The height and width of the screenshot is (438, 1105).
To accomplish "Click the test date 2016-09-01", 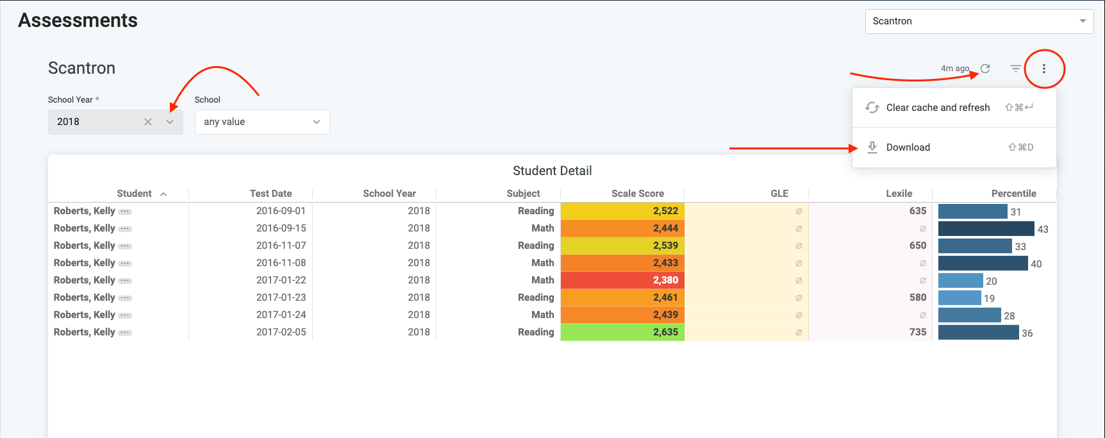I will 281,211.
